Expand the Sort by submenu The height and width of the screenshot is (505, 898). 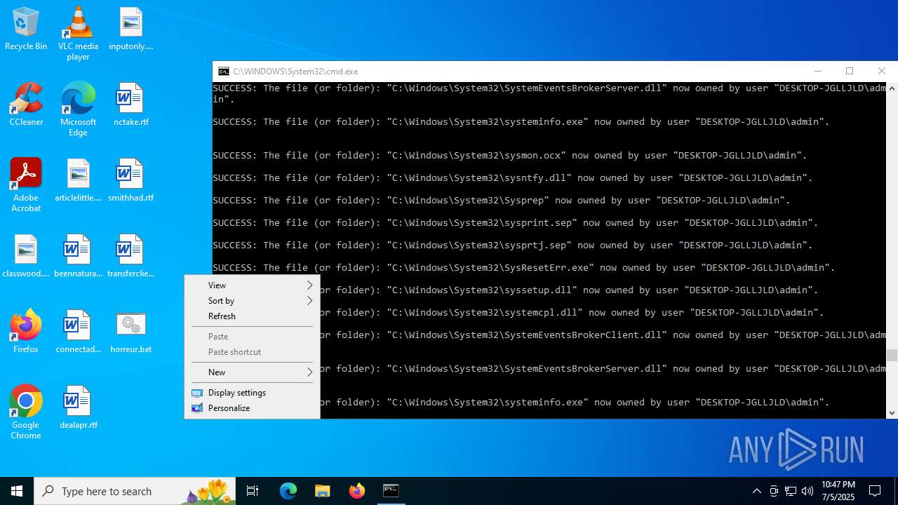point(252,300)
